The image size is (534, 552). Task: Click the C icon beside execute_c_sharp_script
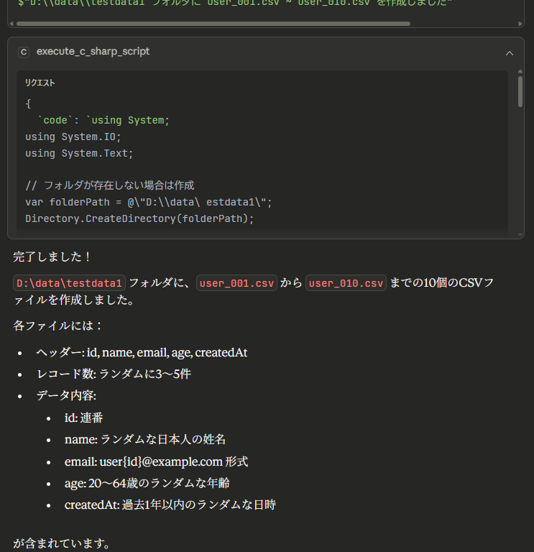coord(24,52)
